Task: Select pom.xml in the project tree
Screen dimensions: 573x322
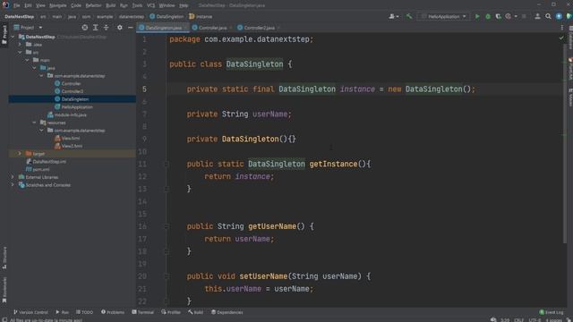Action: [41, 169]
